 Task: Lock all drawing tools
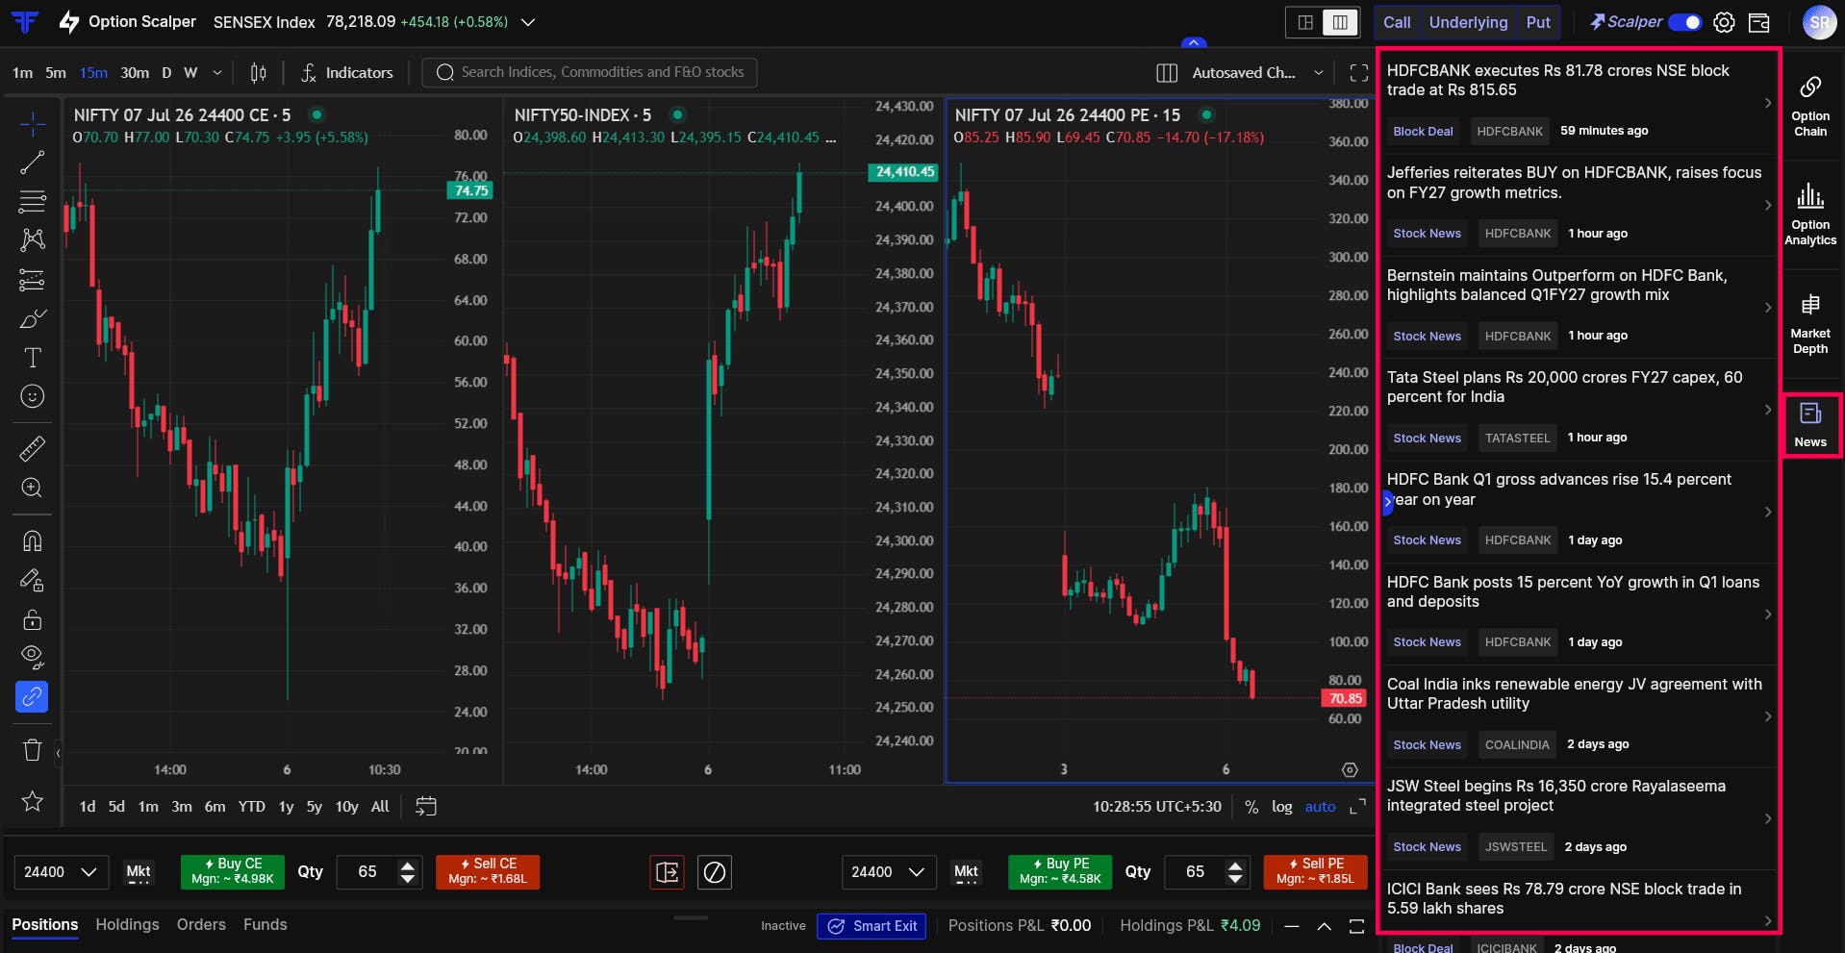(32, 618)
